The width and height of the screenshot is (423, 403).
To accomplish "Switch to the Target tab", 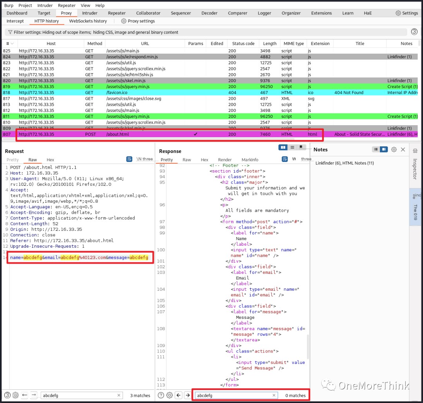I will [44, 13].
